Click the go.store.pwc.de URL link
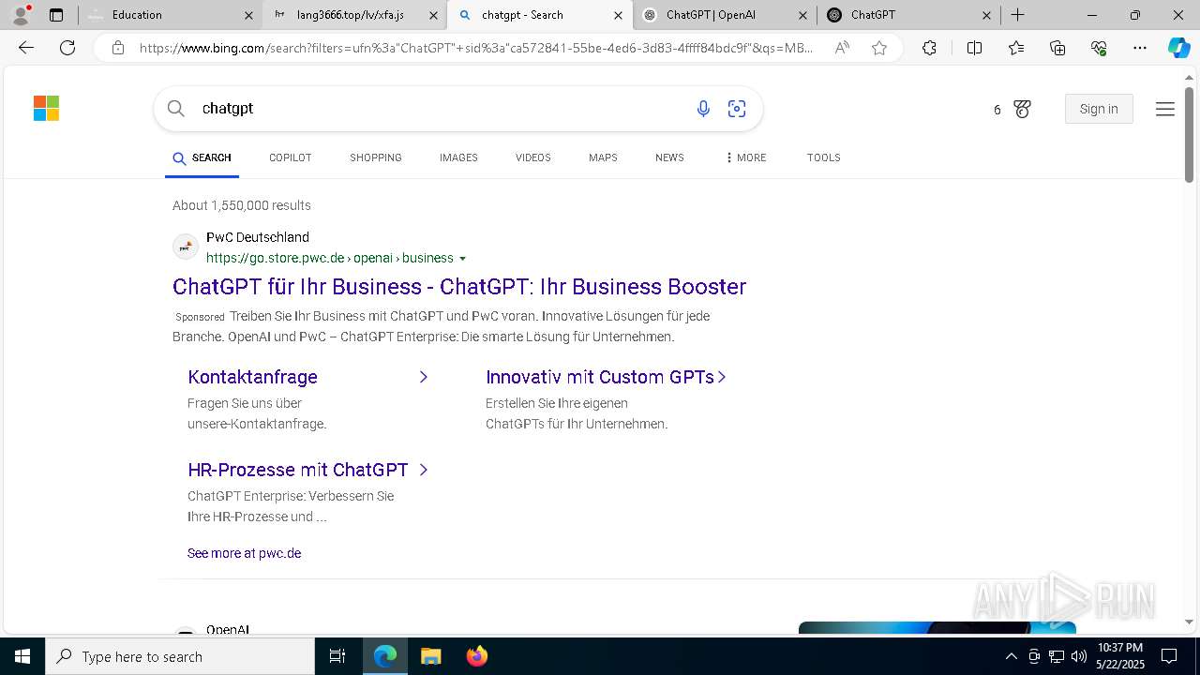1200x675 pixels. pyautogui.click(x=329, y=259)
